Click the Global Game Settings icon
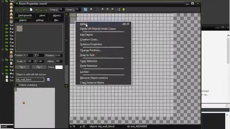Image resolution: width=230 pixels, height=129 pixels. (7, 80)
